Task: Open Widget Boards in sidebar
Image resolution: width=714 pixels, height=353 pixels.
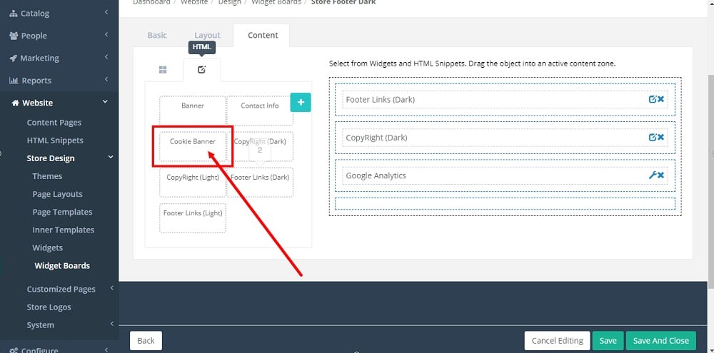Action: (62, 266)
